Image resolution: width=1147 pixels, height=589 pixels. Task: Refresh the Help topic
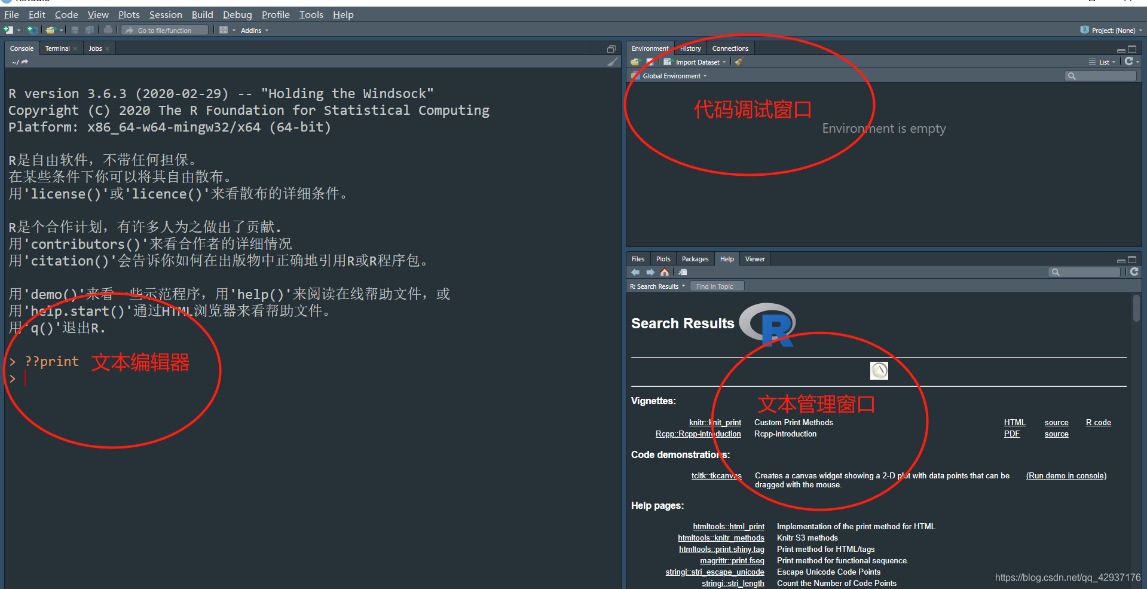pyautogui.click(x=1134, y=271)
